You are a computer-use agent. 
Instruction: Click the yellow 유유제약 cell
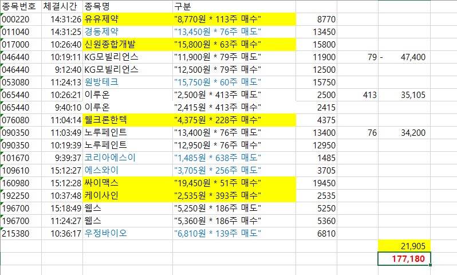pos(128,19)
